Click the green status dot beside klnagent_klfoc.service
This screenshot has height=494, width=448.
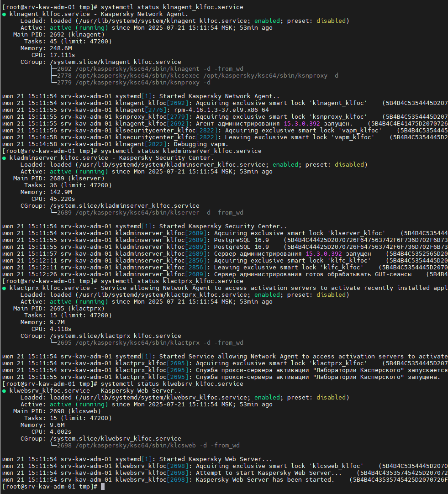point(4,15)
